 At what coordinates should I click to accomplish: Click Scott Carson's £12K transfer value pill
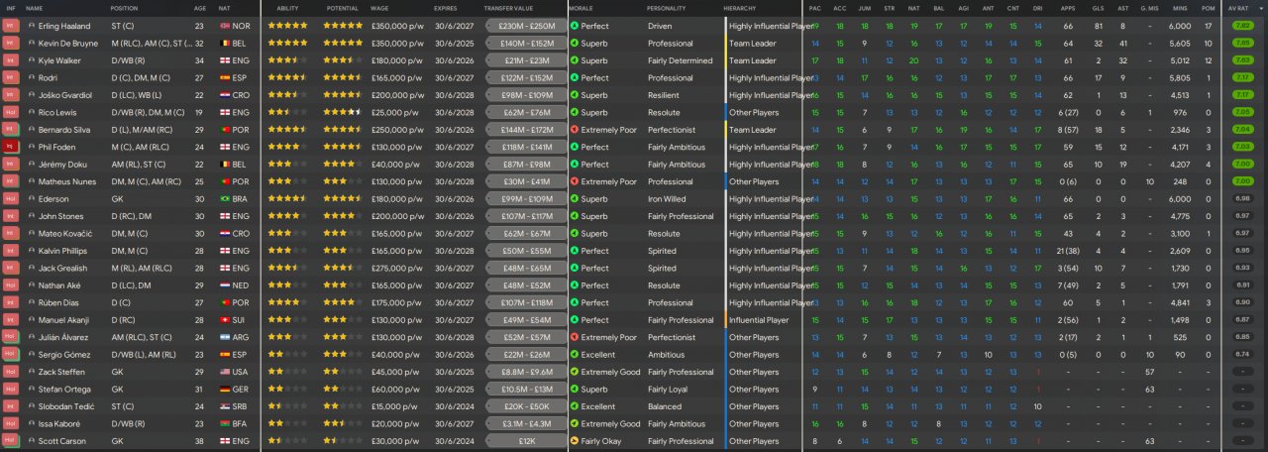526,441
